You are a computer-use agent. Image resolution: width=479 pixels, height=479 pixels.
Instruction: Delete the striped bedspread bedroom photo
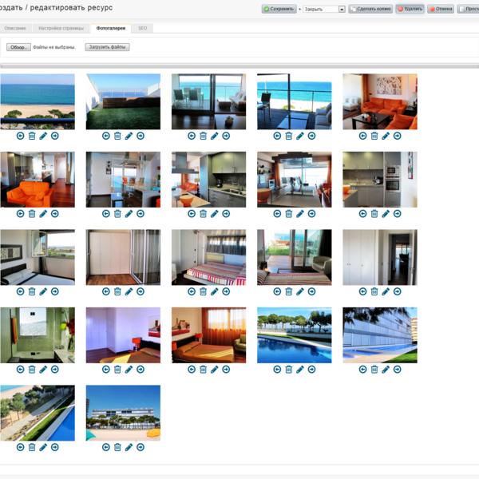coord(203,291)
